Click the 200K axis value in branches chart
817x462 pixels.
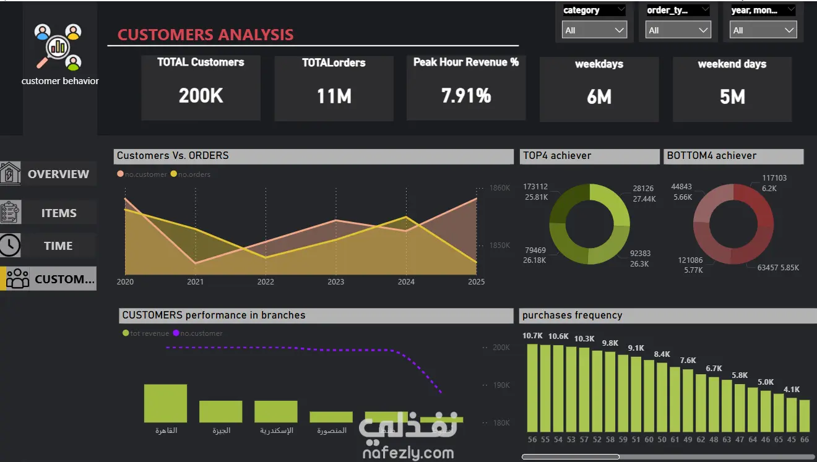tap(501, 348)
